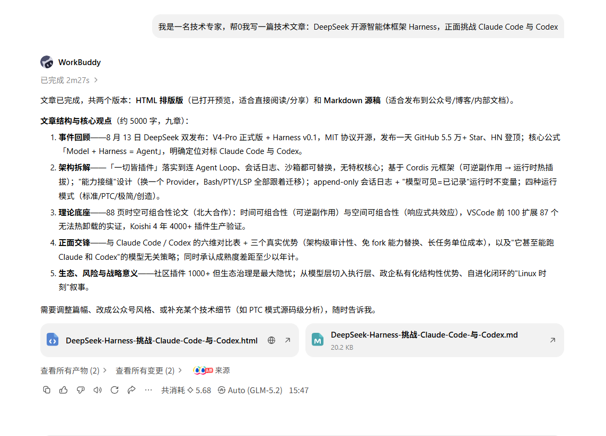606x436 pixels.
Task: Open DeepSeek-Harness-挑战-Claude-Code-与-Codex.md file card
Action: (435, 340)
